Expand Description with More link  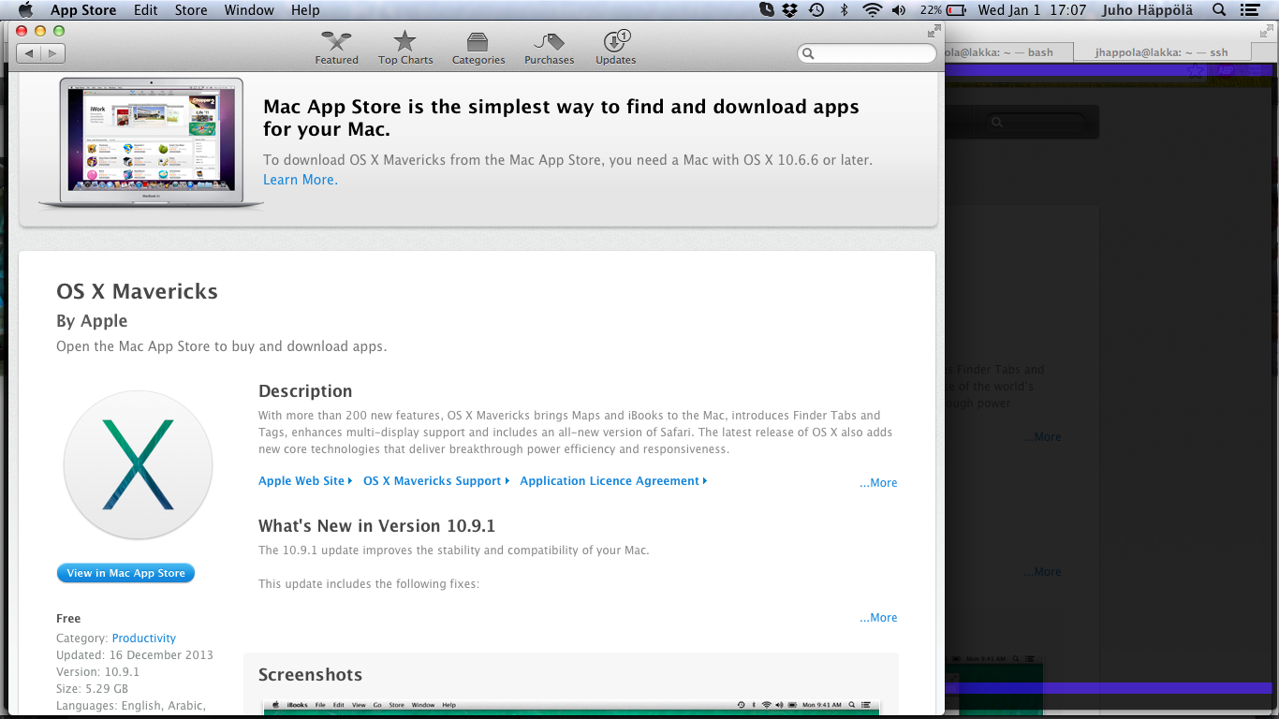[x=878, y=483]
